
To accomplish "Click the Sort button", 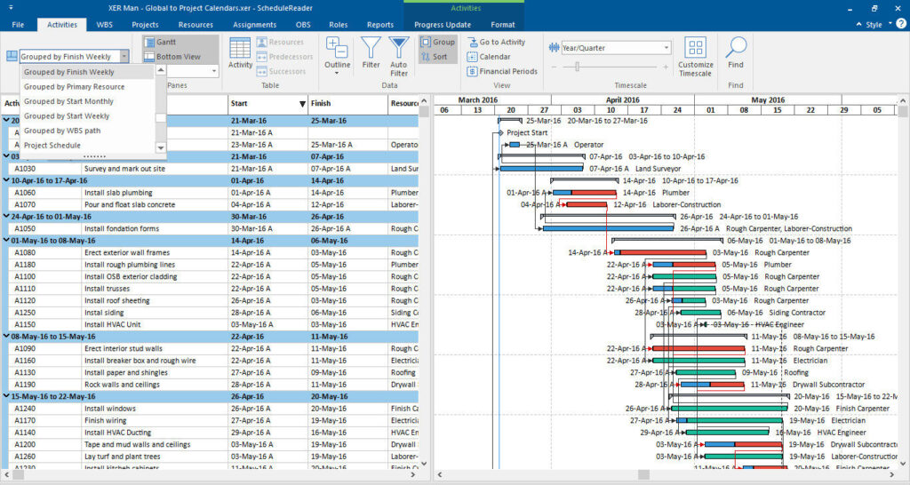I will [434, 57].
